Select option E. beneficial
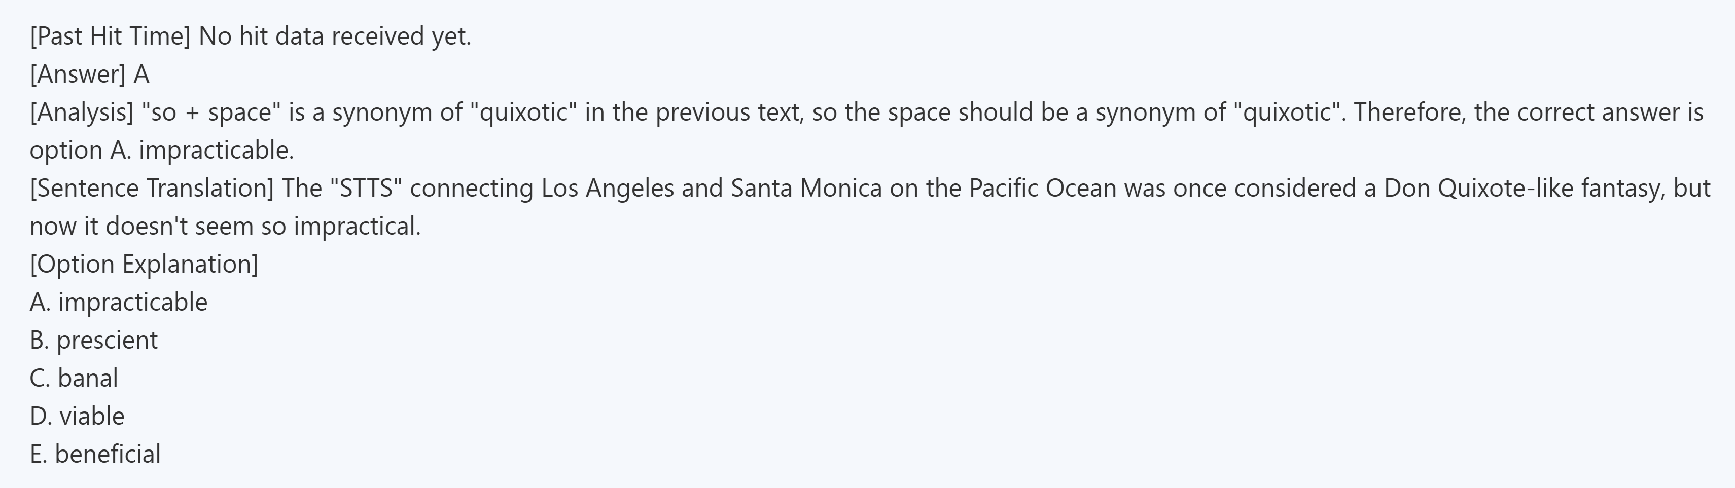Image resolution: width=1735 pixels, height=488 pixels. coord(95,455)
